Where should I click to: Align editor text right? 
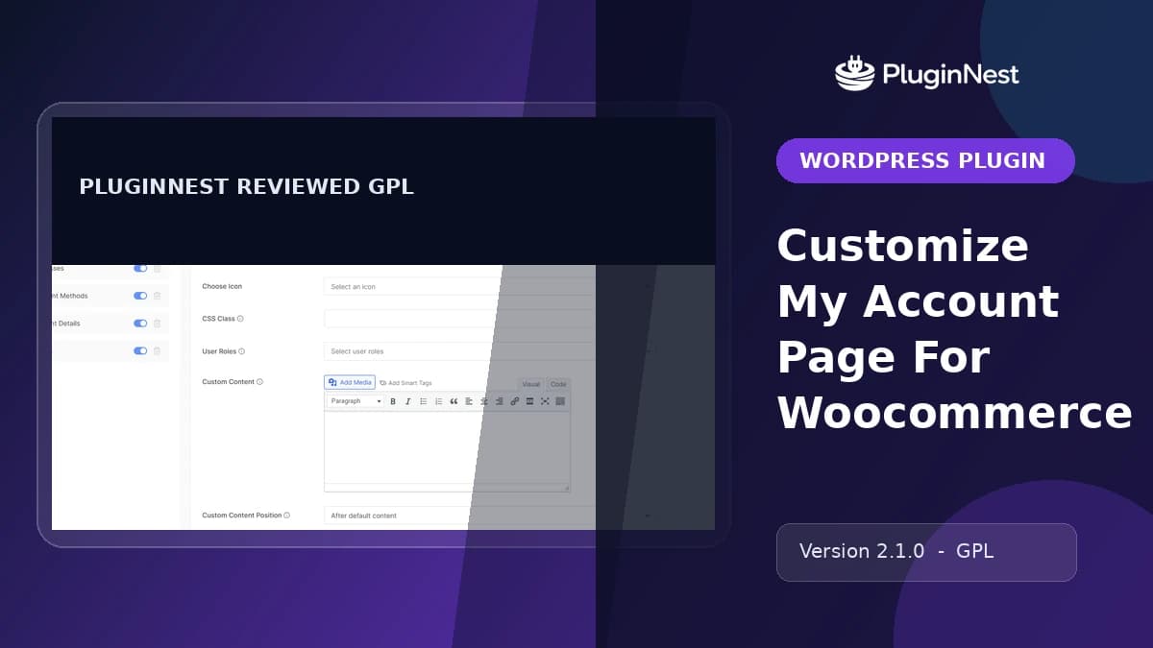pos(500,401)
